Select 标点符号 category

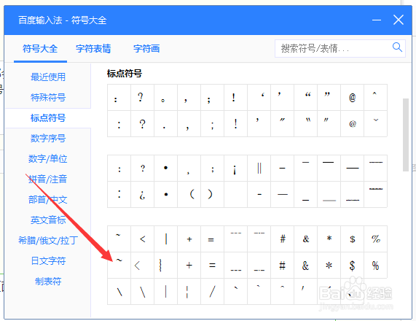coord(48,118)
